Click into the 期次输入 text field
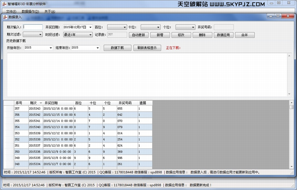This screenshot has width=297, height=190. point(33,27)
